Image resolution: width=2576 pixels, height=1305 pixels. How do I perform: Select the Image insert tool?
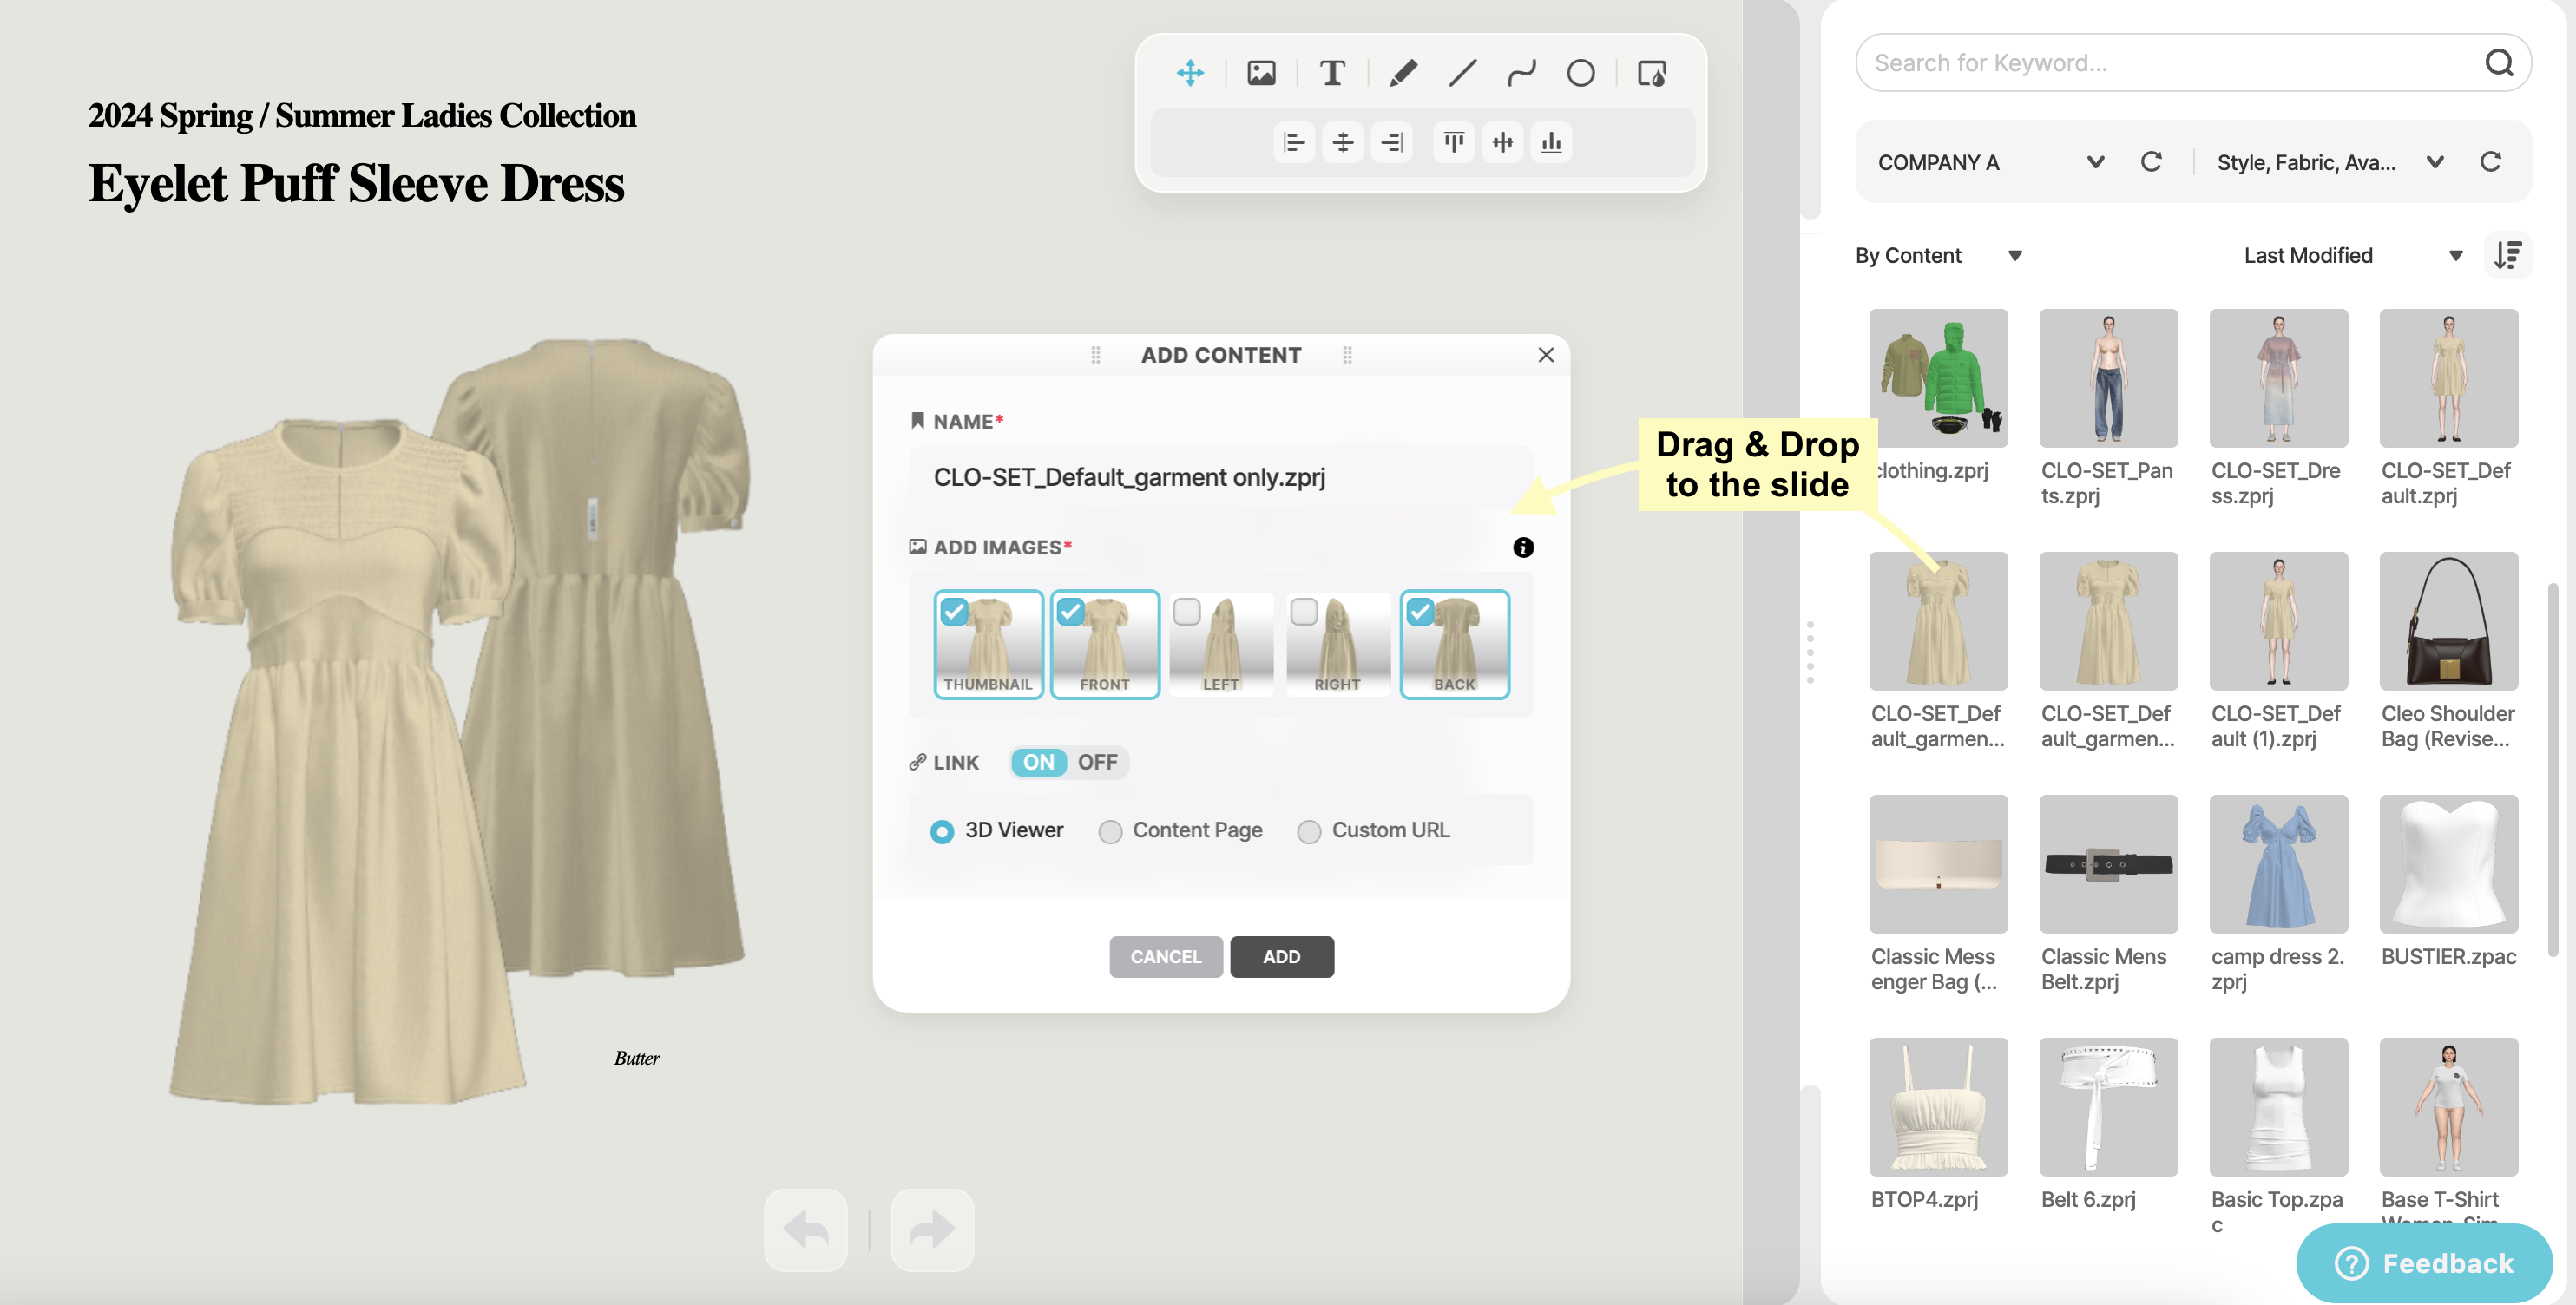(1261, 72)
